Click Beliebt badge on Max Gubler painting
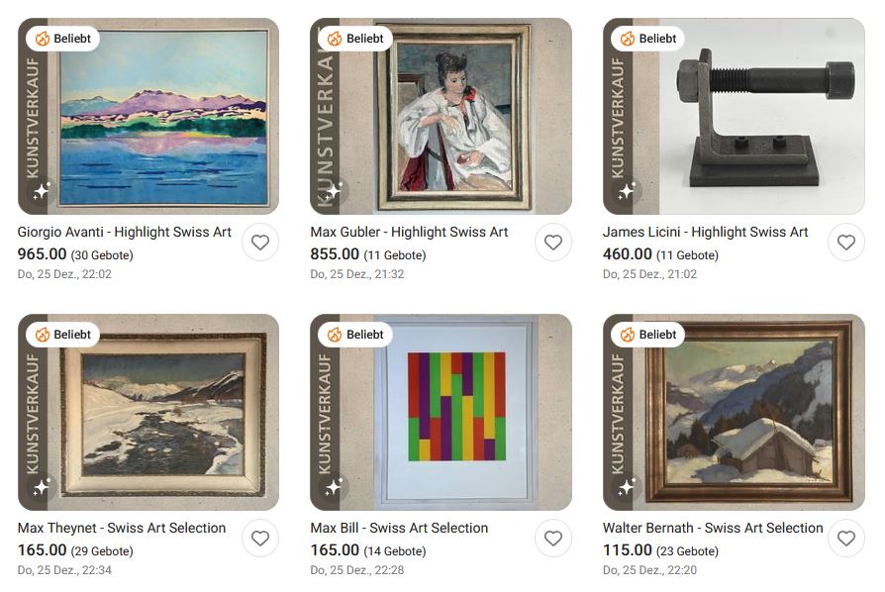The width and height of the screenshot is (885, 592). 355,39
